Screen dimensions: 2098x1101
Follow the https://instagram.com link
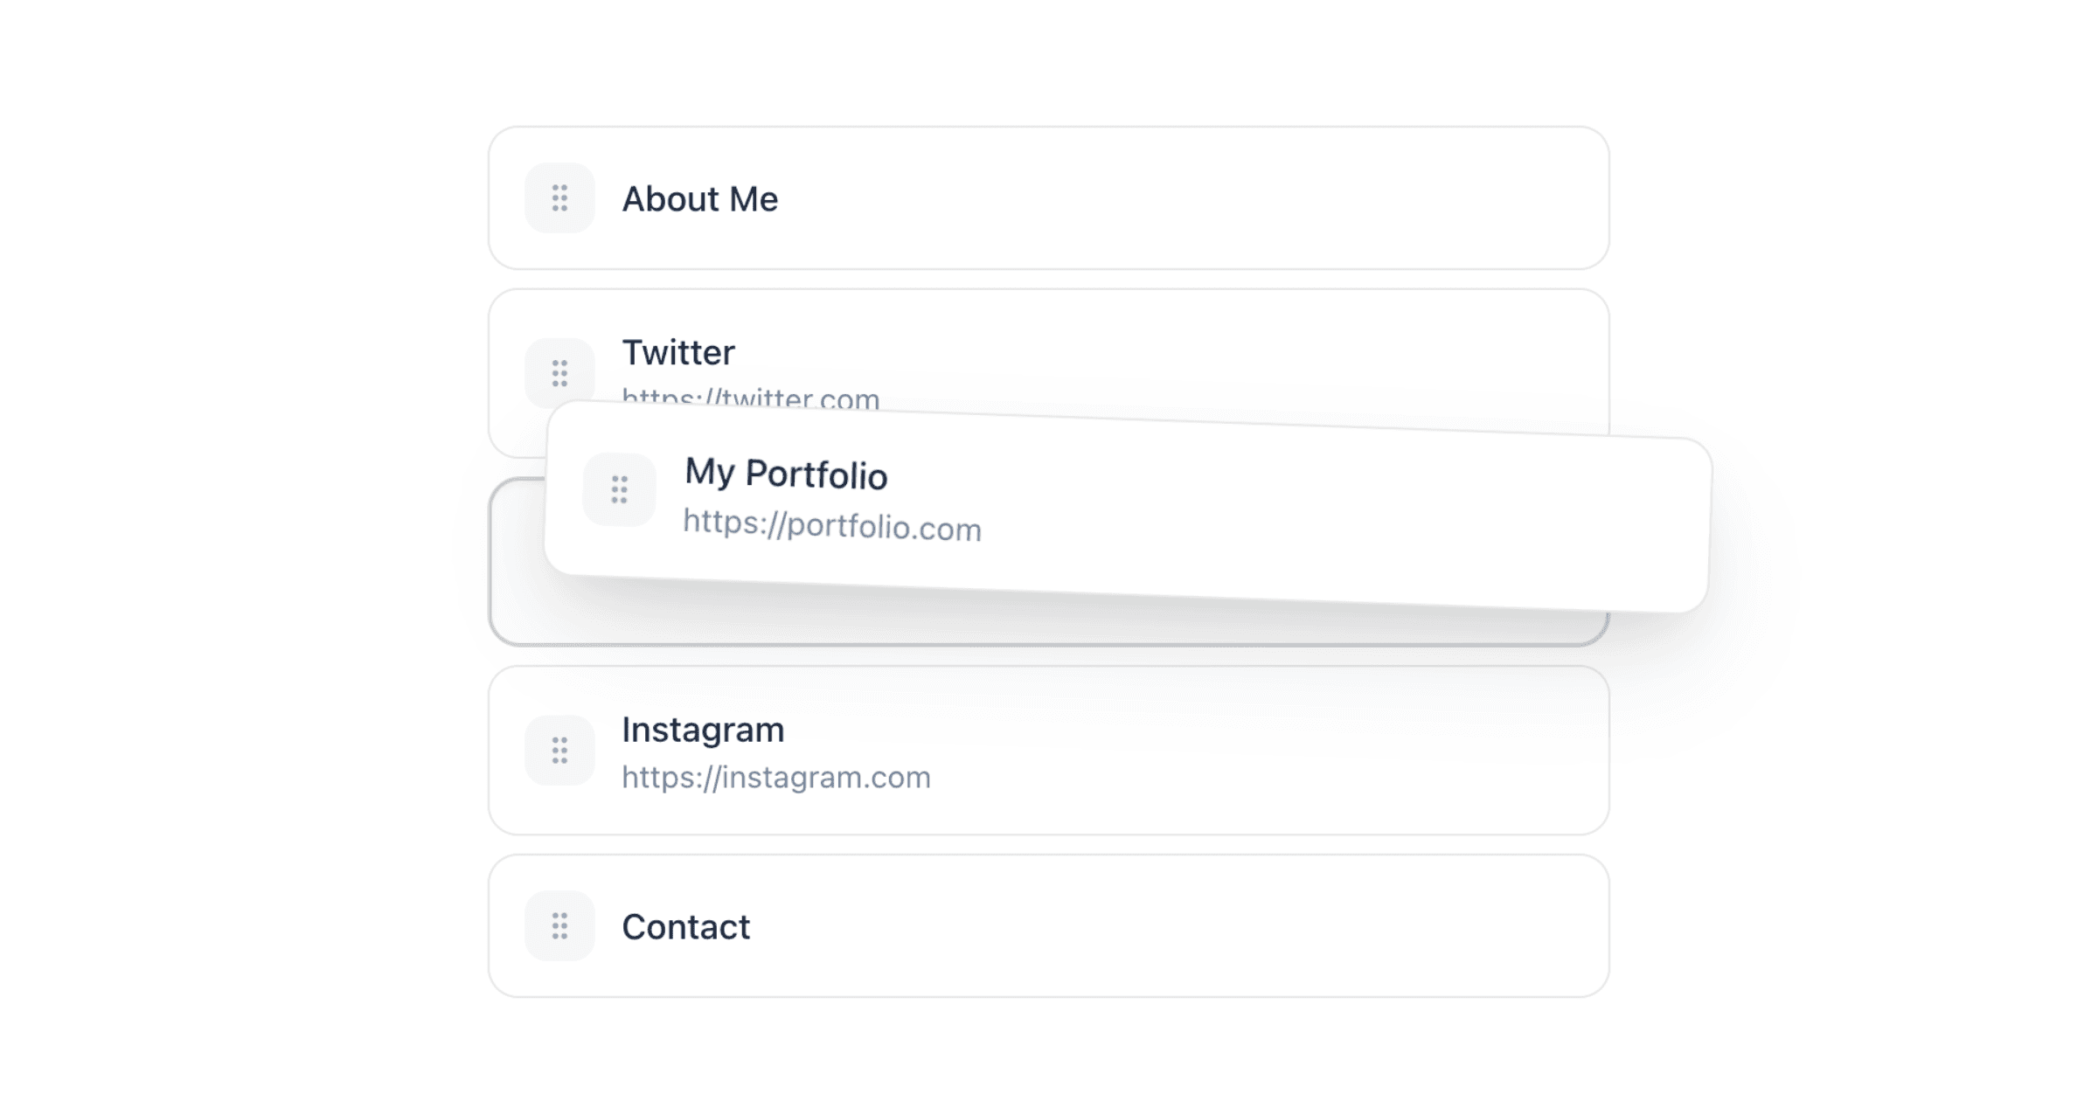point(775,778)
